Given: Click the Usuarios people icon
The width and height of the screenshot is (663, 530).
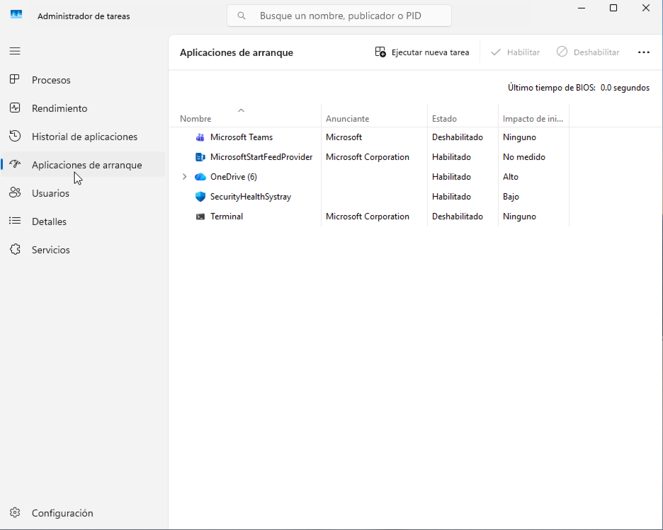Looking at the screenshot, I should (x=15, y=192).
